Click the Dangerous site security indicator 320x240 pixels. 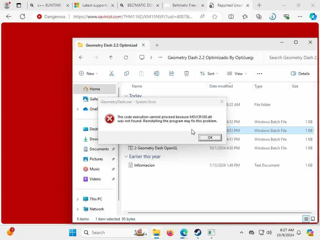click(51, 17)
